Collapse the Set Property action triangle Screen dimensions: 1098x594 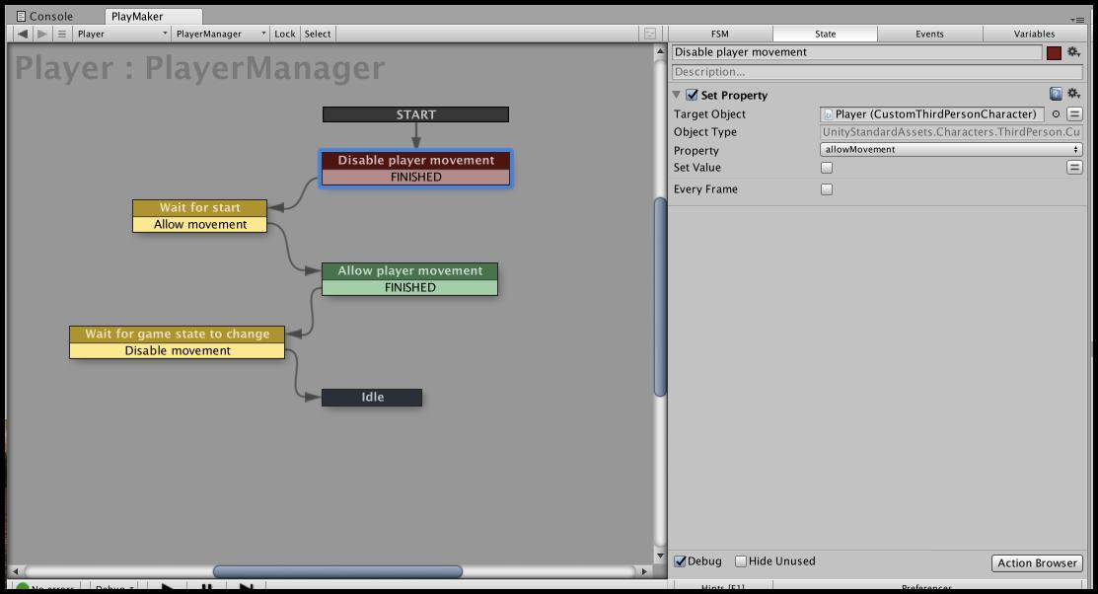[677, 95]
